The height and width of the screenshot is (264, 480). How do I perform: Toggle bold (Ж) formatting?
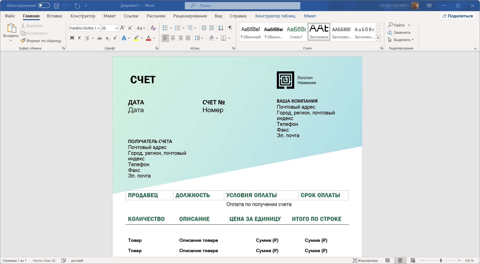pyautogui.click(x=72, y=38)
